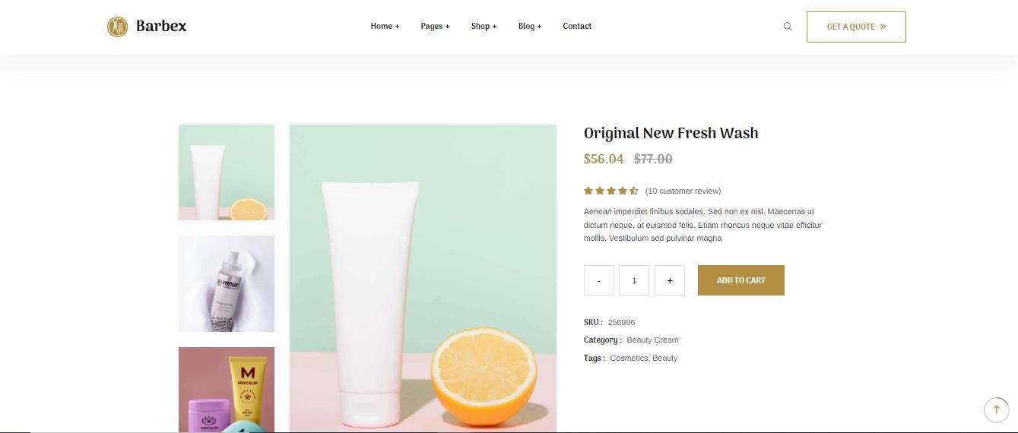Expand the Shop menu
1018x433 pixels.
click(484, 27)
